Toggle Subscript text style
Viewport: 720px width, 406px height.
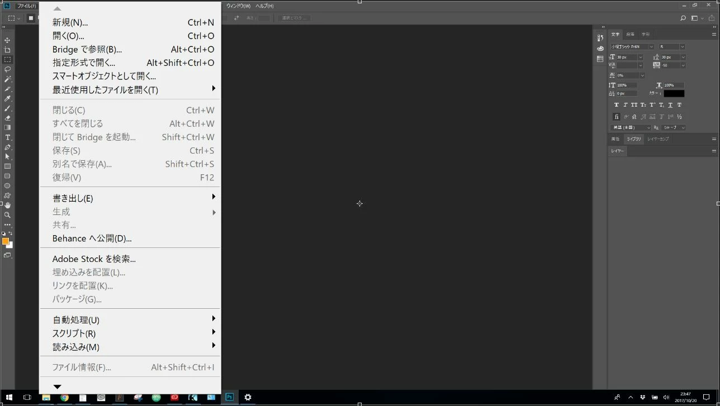tap(661, 105)
